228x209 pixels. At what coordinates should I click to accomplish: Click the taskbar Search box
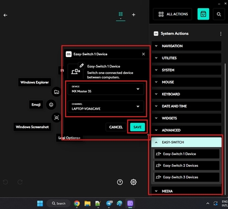(x=59, y=204)
